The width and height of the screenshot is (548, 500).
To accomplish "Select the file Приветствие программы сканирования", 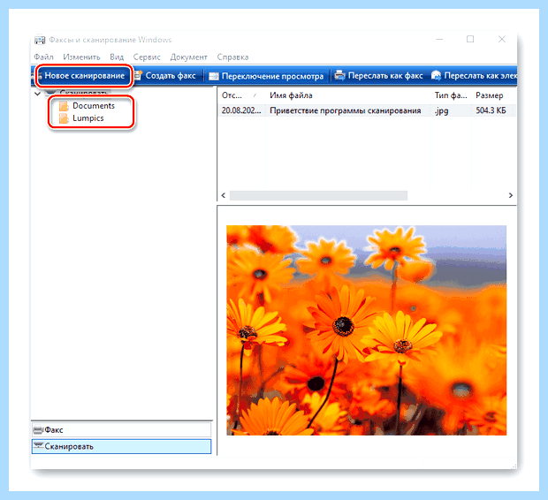I will pos(346,110).
